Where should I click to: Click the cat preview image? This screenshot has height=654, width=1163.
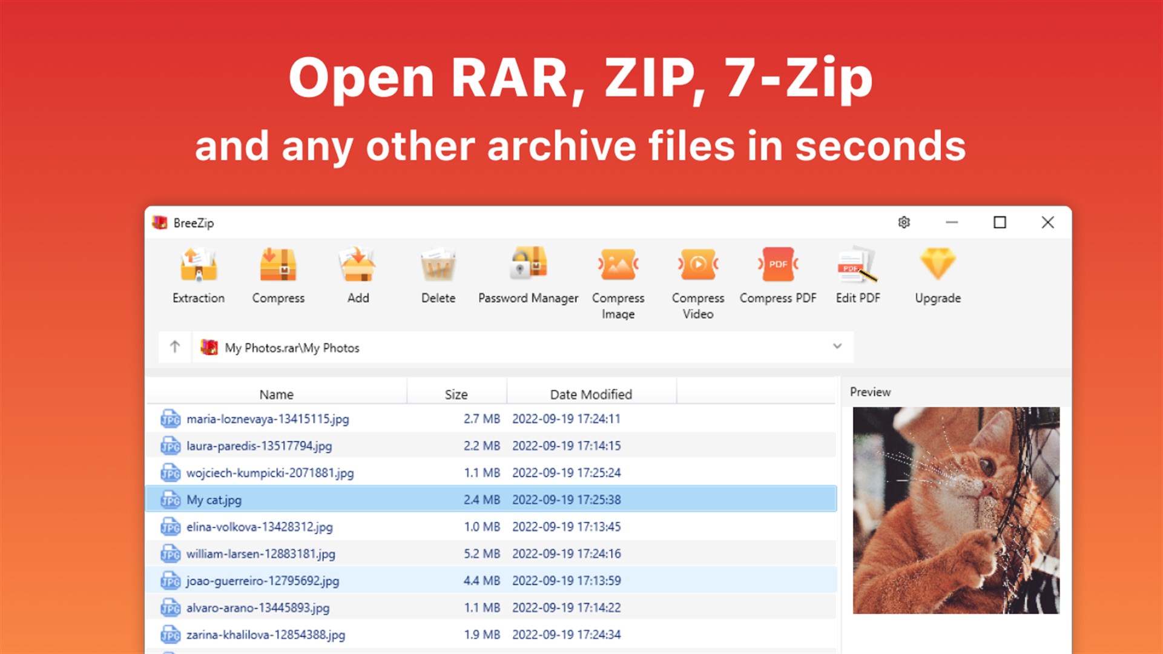[955, 510]
